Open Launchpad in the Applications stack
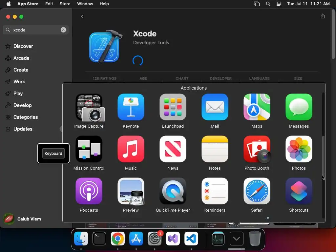The image size is (336, 252). pos(173,107)
